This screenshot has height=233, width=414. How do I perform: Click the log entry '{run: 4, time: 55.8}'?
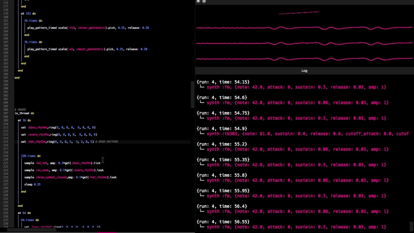point(222,175)
